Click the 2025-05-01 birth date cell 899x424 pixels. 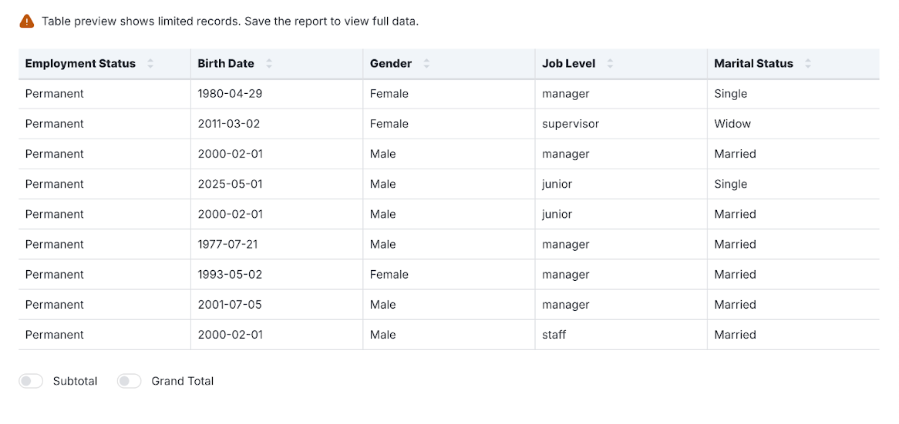click(230, 184)
